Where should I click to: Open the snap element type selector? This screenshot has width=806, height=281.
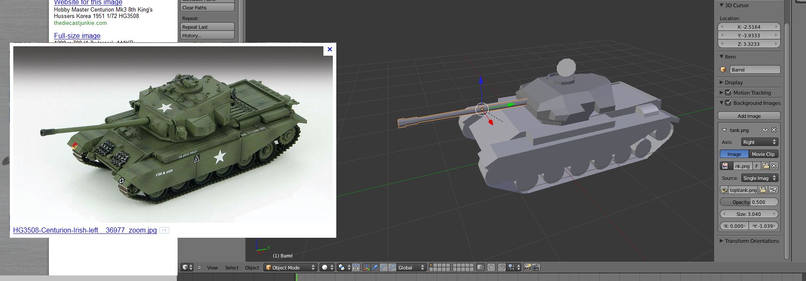click(x=514, y=267)
